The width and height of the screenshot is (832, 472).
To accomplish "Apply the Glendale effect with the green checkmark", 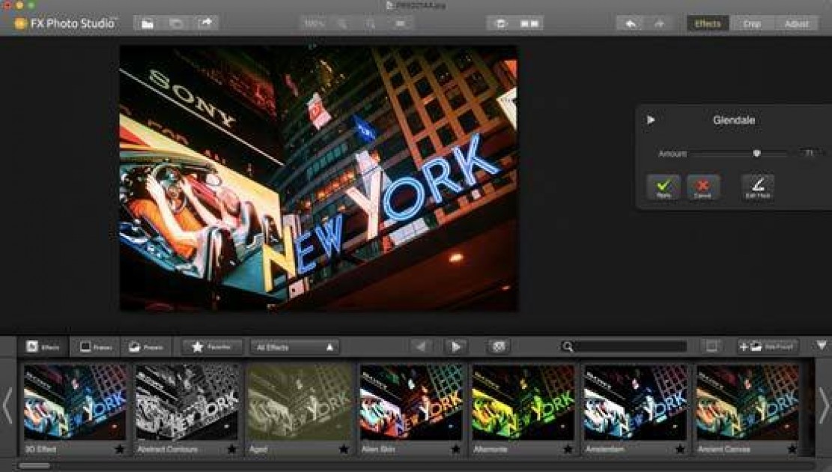I will pyautogui.click(x=662, y=187).
